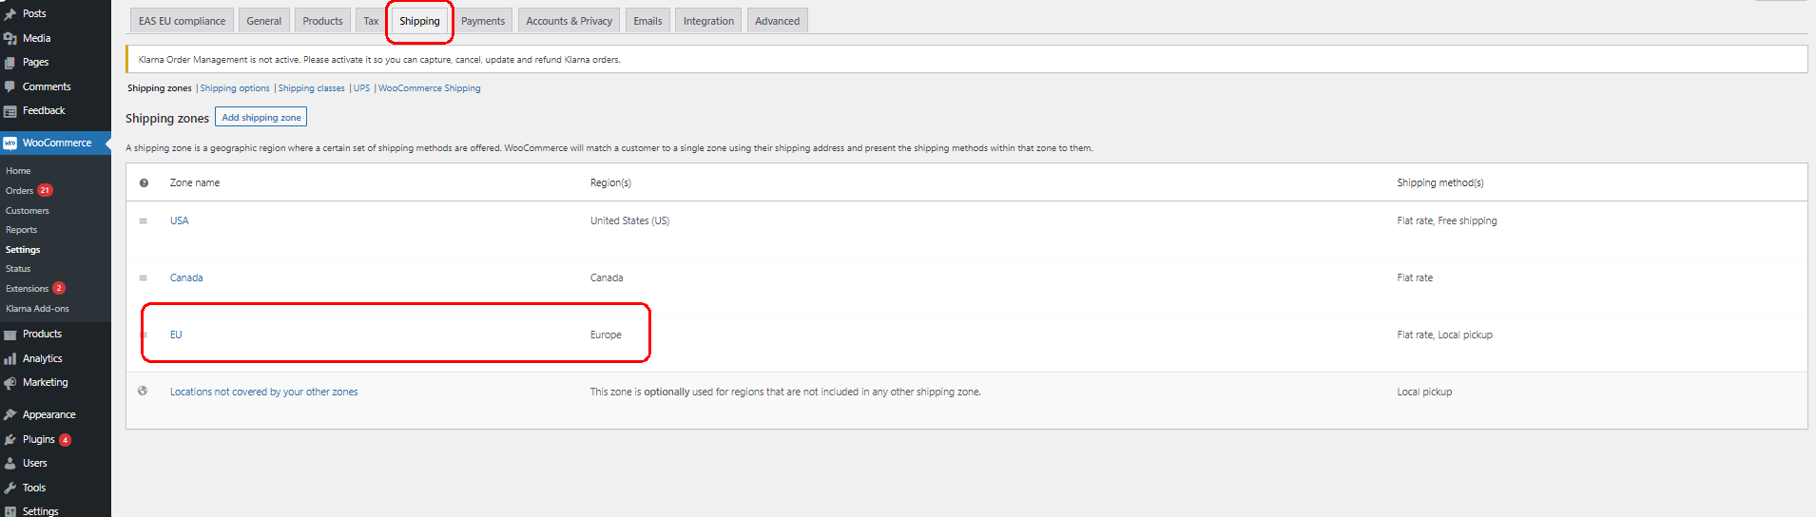This screenshot has height=517, width=1816.
Task: Open the WooCommerce sidebar menu icon
Action: click(x=10, y=144)
